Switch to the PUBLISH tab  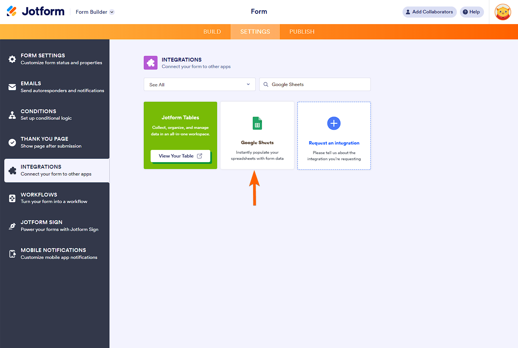point(302,32)
